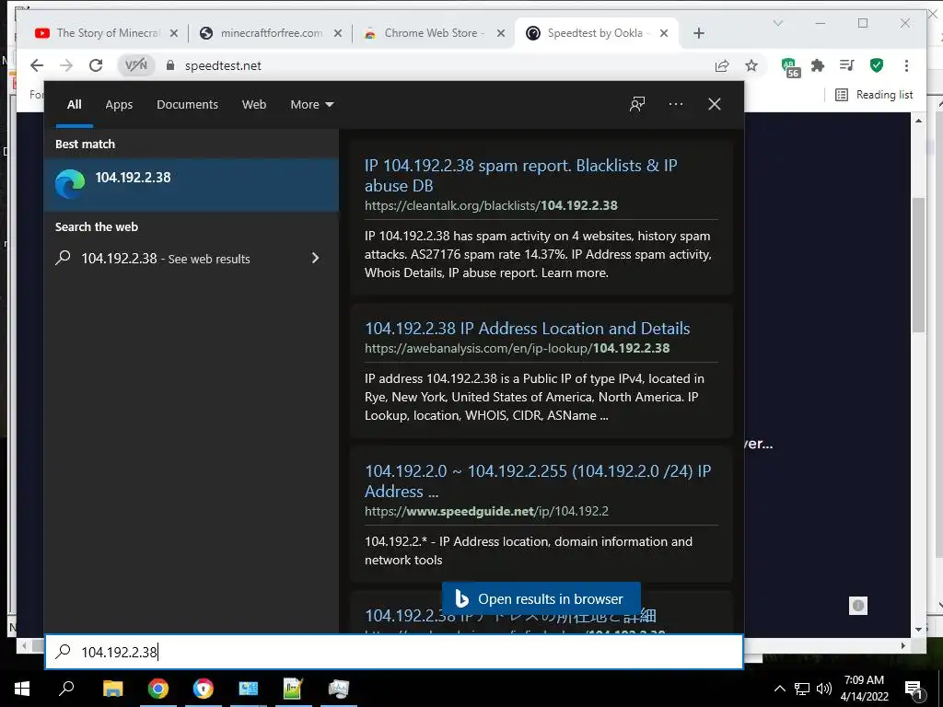Click Open results in browser button
This screenshot has width=943, height=707.
[x=541, y=598]
